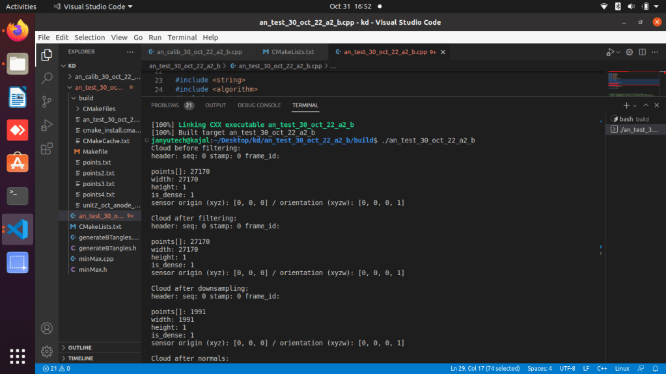
Task: Open points2.txt in the explorer
Action: 98,173
